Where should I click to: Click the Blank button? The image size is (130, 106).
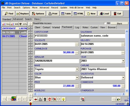[x=119, y=23]
